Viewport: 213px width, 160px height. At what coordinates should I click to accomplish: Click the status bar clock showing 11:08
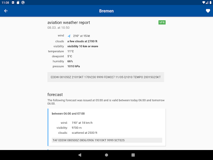coord(5,2)
